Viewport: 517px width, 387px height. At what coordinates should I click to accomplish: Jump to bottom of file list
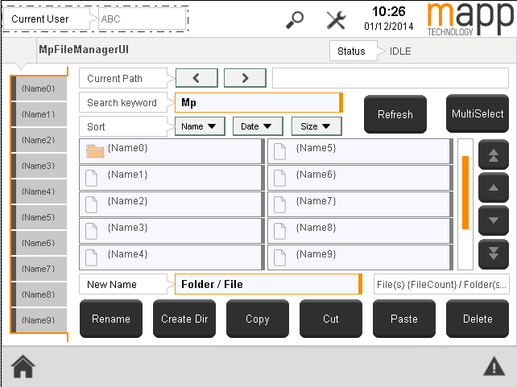point(493,253)
